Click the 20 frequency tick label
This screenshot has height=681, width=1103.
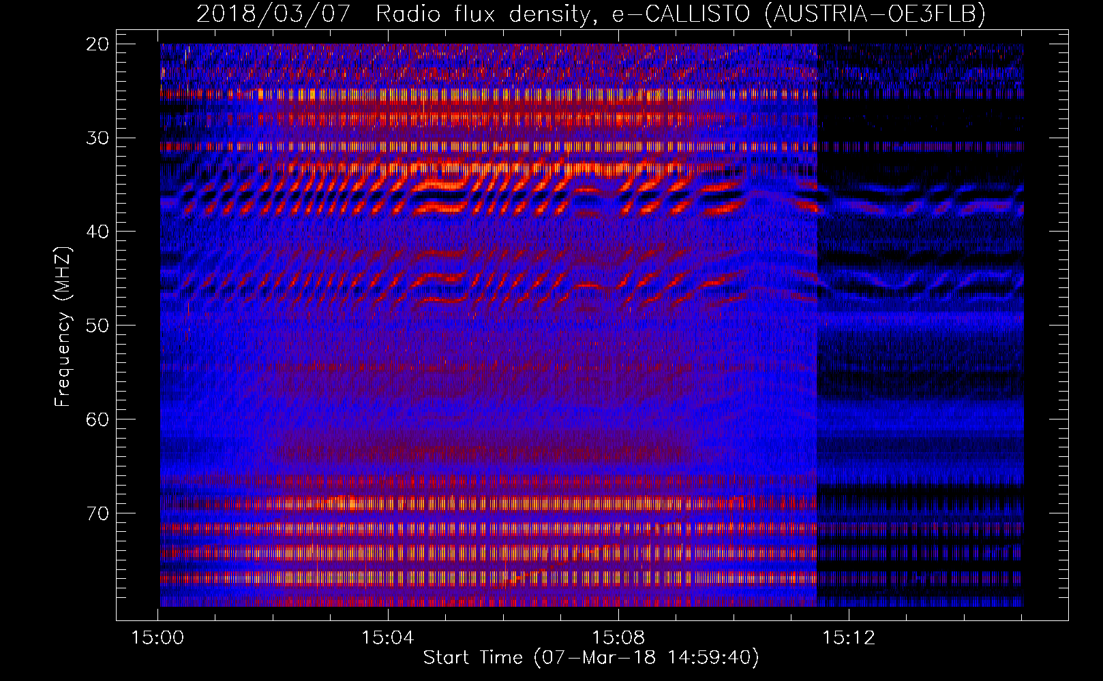(x=98, y=44)
